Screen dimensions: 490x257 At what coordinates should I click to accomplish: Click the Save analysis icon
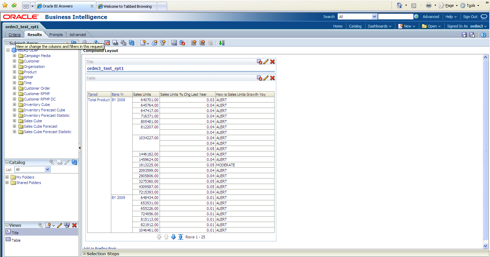pos(464,35)
